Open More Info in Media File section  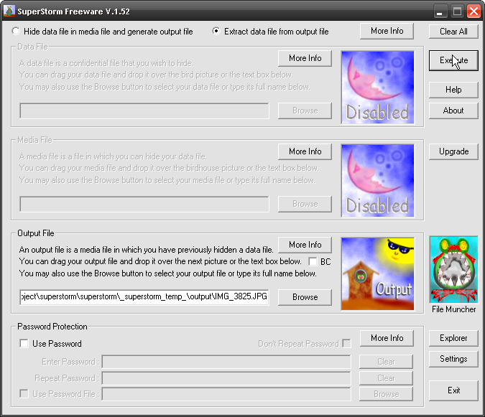[x=305, y=151]
